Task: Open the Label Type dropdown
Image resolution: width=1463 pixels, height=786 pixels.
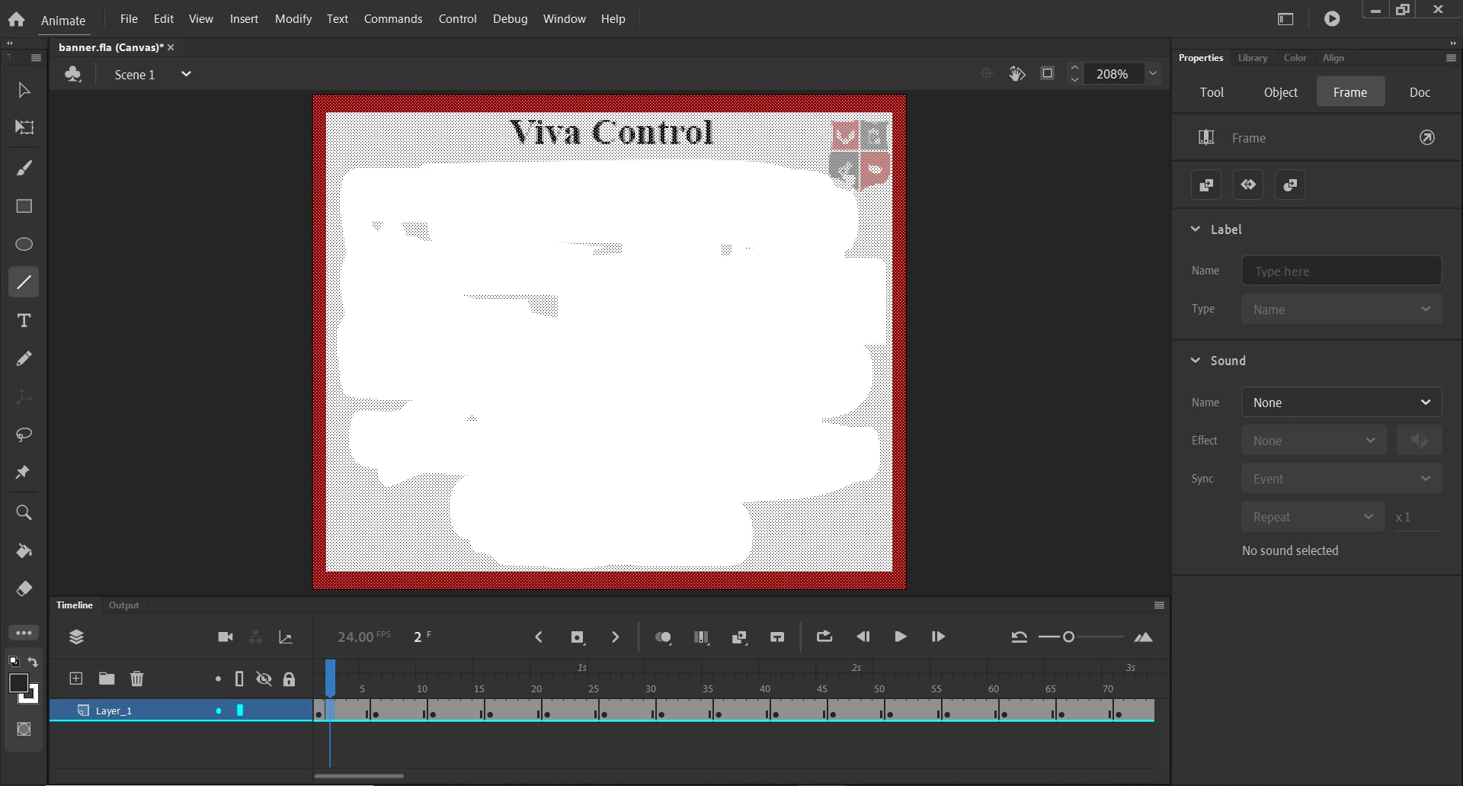Action: pos(1341,310)
